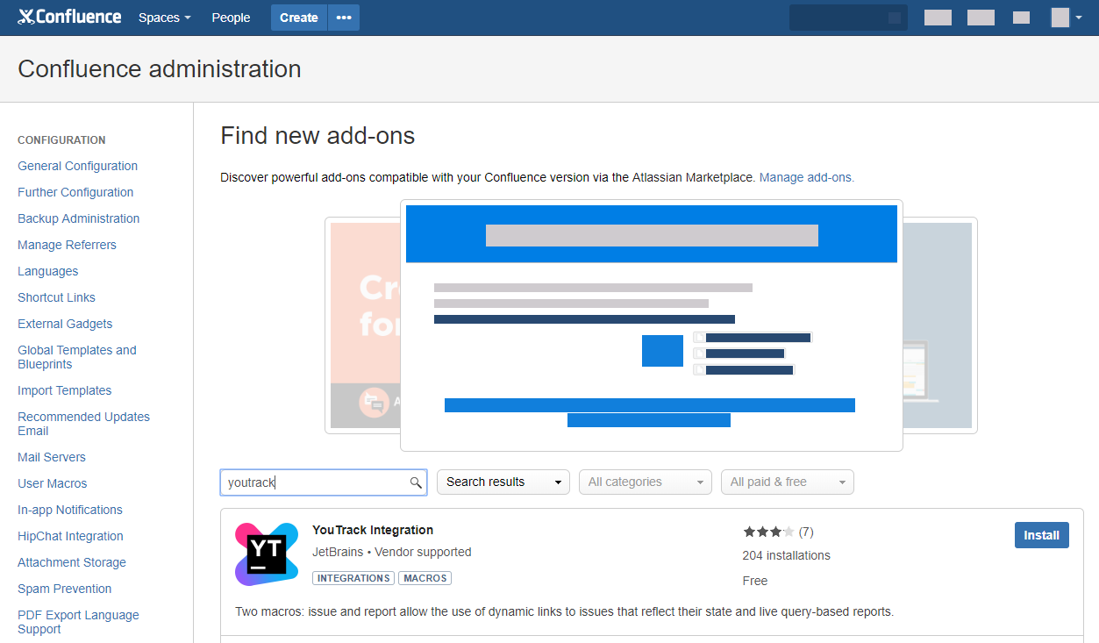Open the Search results dropdown
This screenshot has height=643, width=1099.
point(503,482)
